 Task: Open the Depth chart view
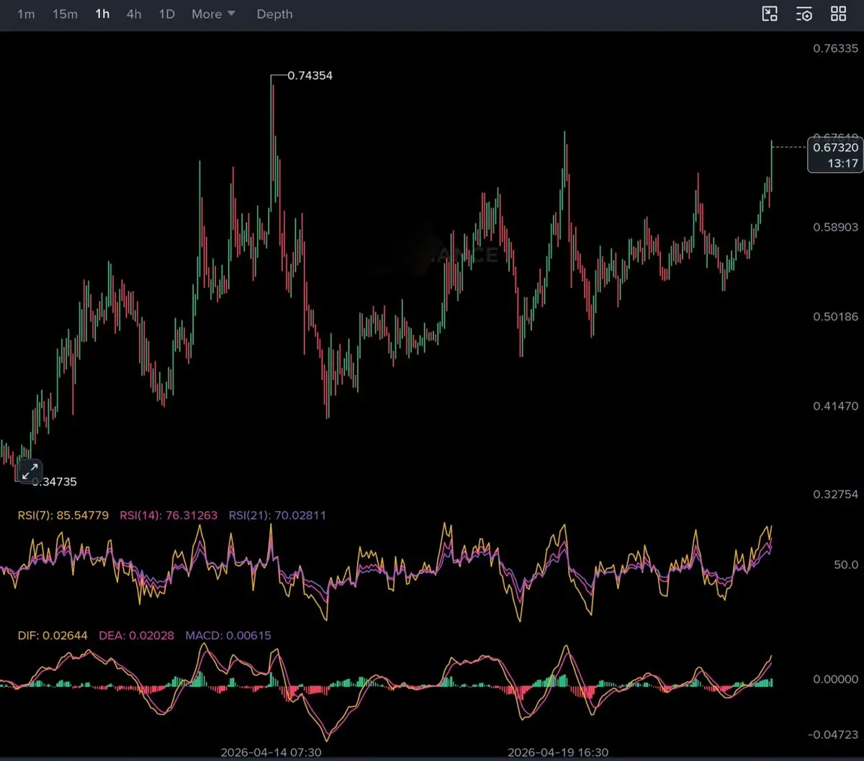pyautogui.click(x=274, y=14)
